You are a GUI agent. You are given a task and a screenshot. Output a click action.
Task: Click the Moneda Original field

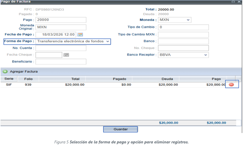coord(61,27)
